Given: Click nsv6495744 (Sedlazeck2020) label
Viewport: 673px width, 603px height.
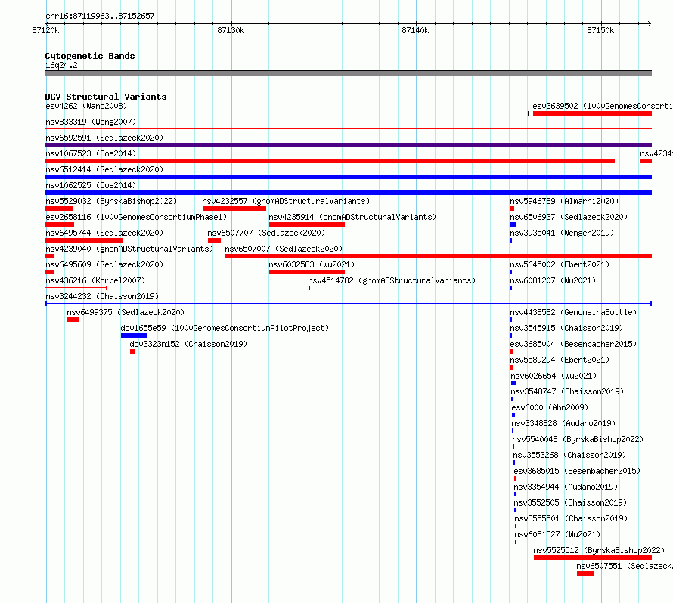Looking at the screenshot, I should 104,233.
